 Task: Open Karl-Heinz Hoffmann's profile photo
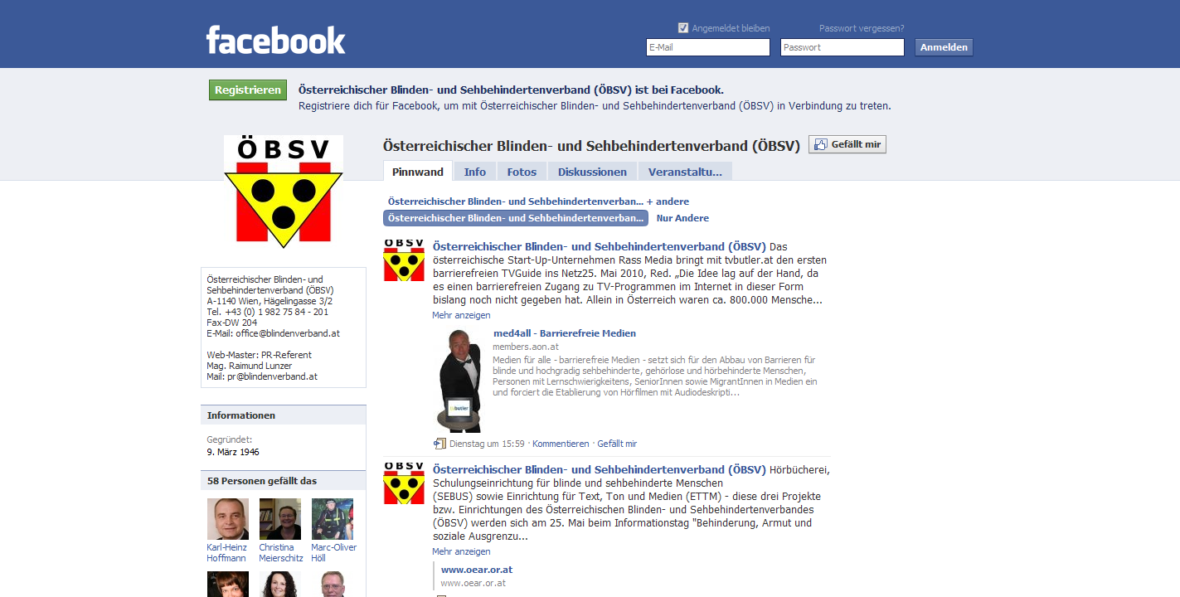228,519
